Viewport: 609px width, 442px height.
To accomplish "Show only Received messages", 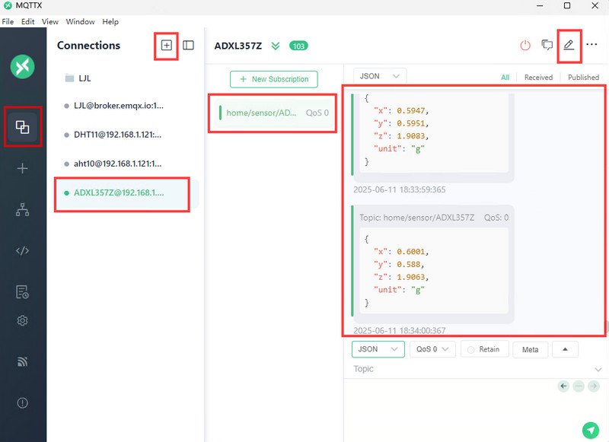I will pos(538,78).
